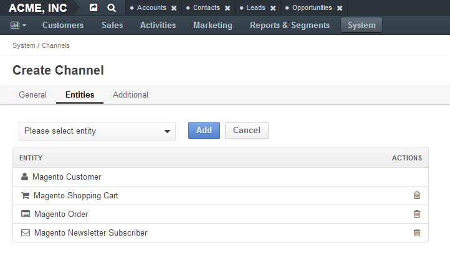The image size is (450, 258).
Task: Delete the Magento Order entity
Action: pos(417,214)
